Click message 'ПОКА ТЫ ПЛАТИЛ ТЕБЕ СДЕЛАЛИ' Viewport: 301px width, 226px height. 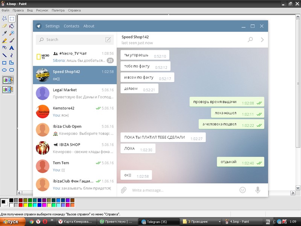[x=163, y=137]
